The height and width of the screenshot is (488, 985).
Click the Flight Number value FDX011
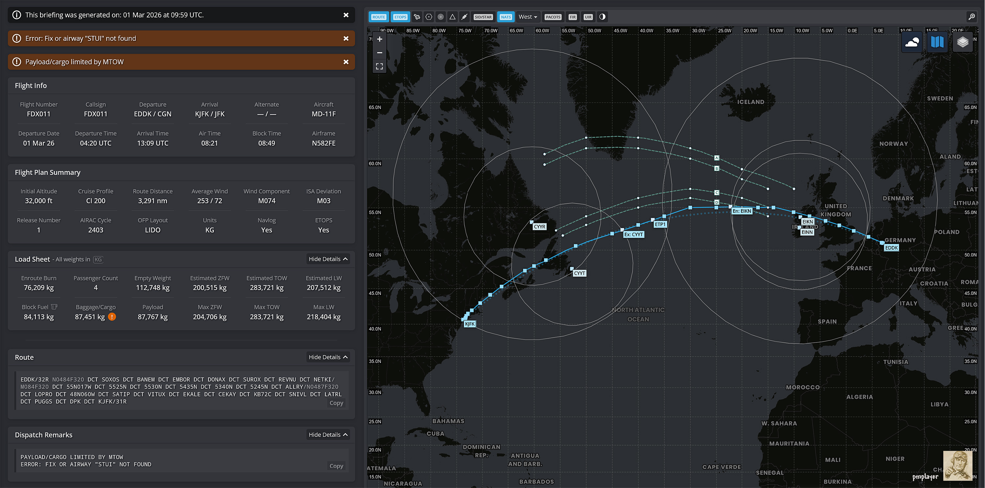click(39, 114)
